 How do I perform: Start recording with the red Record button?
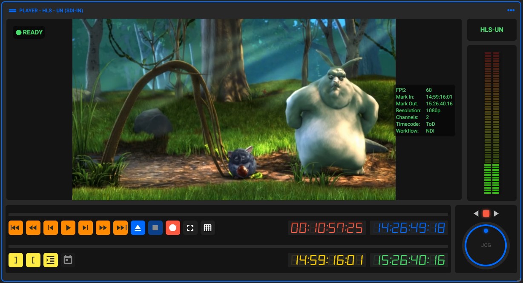173,228
